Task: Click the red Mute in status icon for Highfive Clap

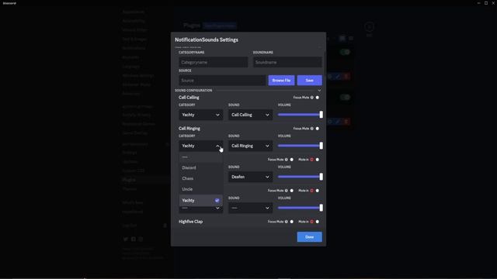Action: point(311,222)
